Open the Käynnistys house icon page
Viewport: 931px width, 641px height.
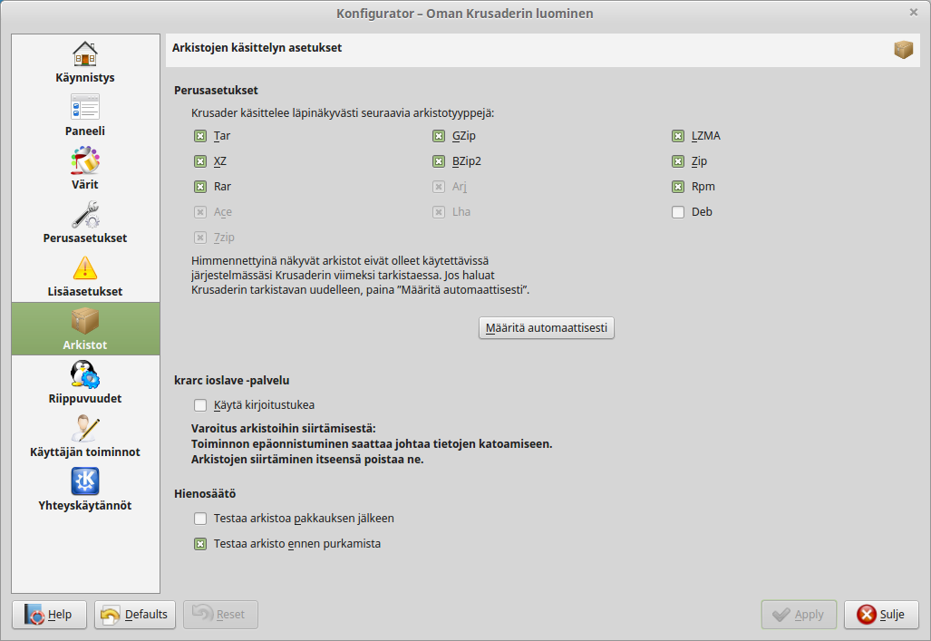click(x=85, y=54)
